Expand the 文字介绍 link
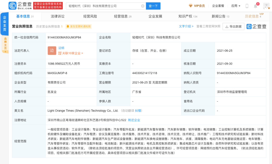Viewport: 272px width, 164px height. (x=186, y=26)
